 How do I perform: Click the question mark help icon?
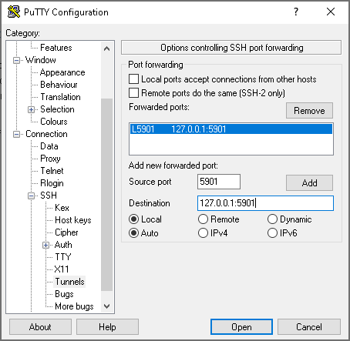tap(296, 12)
